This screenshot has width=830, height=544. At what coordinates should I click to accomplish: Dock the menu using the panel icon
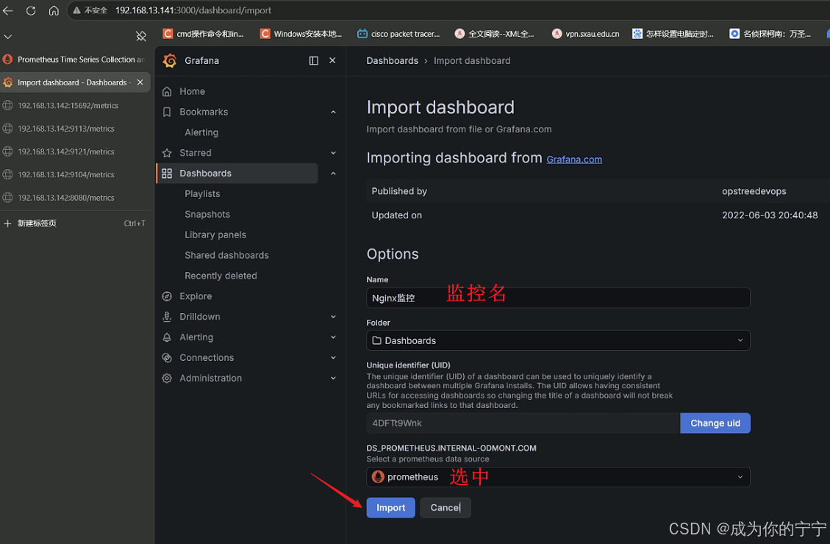(313, 60)
